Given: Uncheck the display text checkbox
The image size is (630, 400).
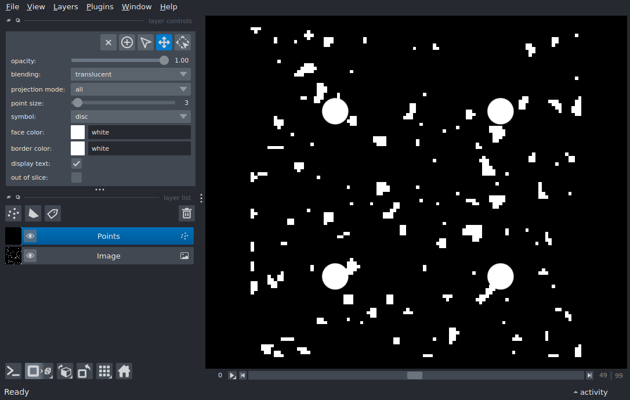Looking at the screenshot, I should pos(77,163).
